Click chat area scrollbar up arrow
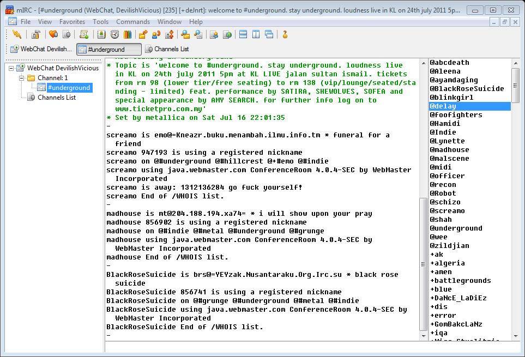Screen dimensions: 525x357 point(424,63)
